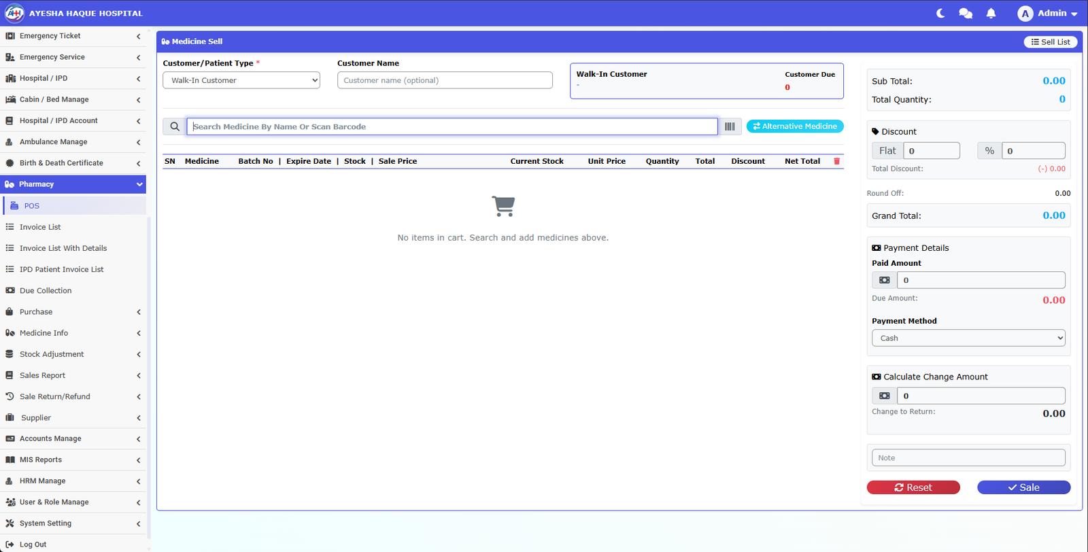Screen dimensions: 1088x552
Task: Click the Grand Total value
Action: (1054, 215)
